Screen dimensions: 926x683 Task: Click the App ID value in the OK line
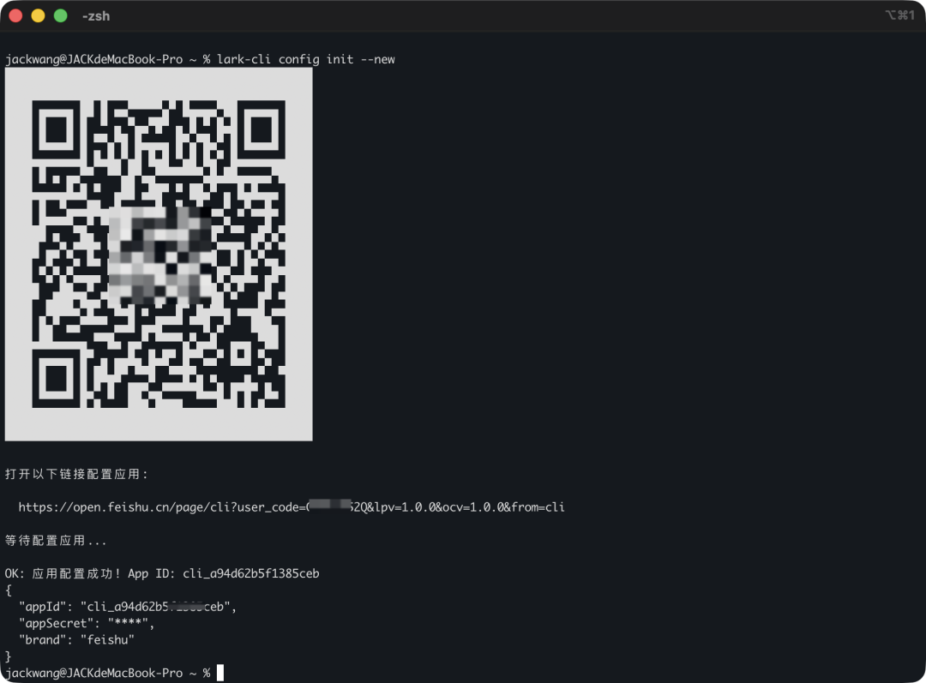(250, 573)
